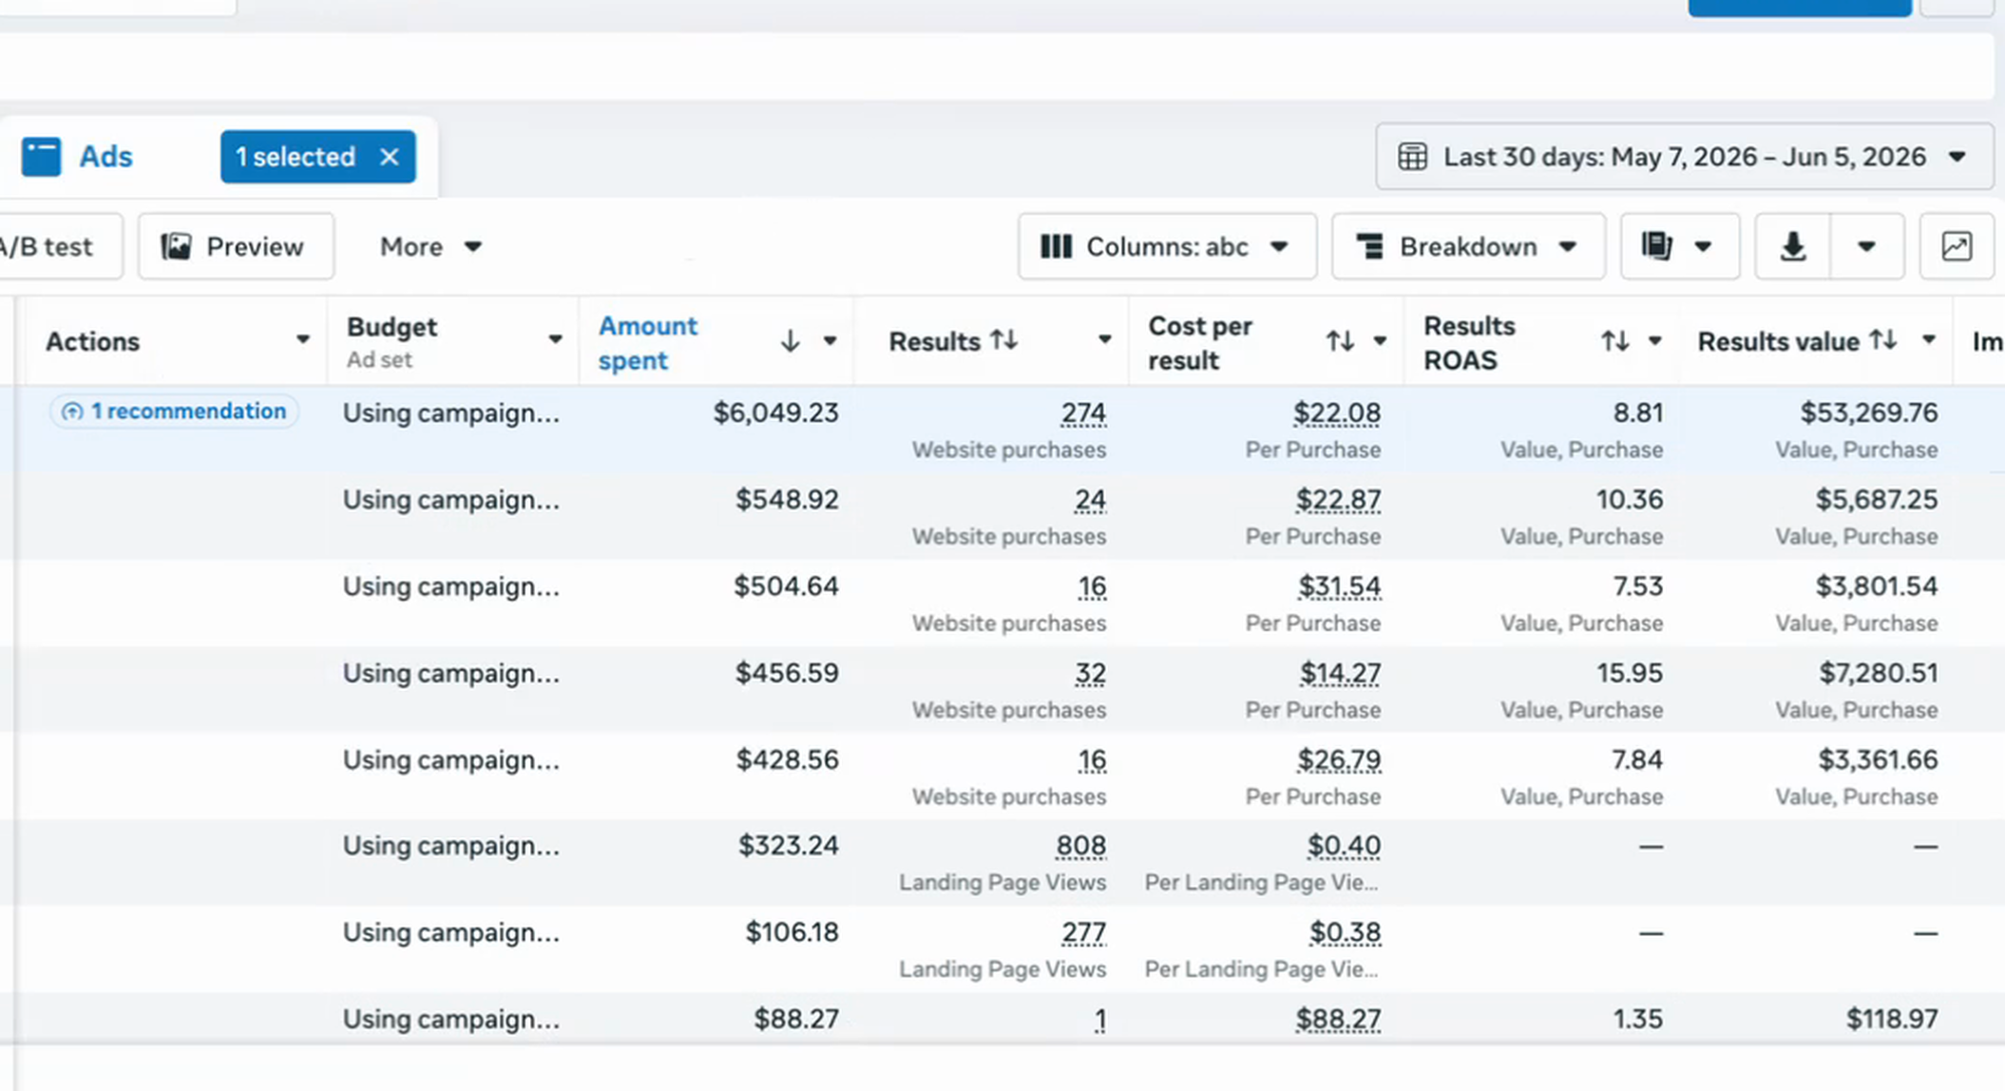Click the 274 Website purchases result
Screen dimensions: 2005x1091
click(1083, 413)
